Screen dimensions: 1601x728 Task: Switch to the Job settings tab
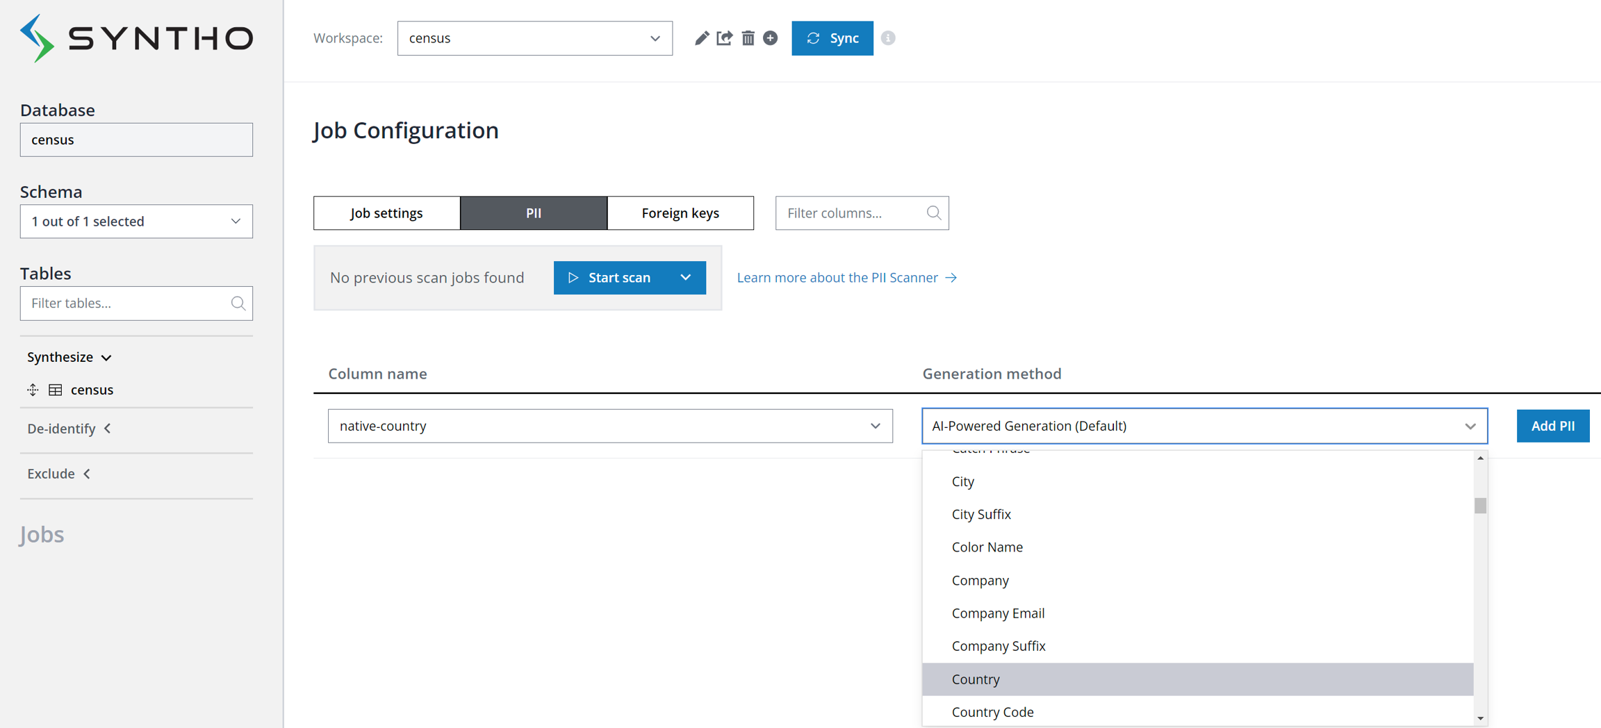click(386, 213)
